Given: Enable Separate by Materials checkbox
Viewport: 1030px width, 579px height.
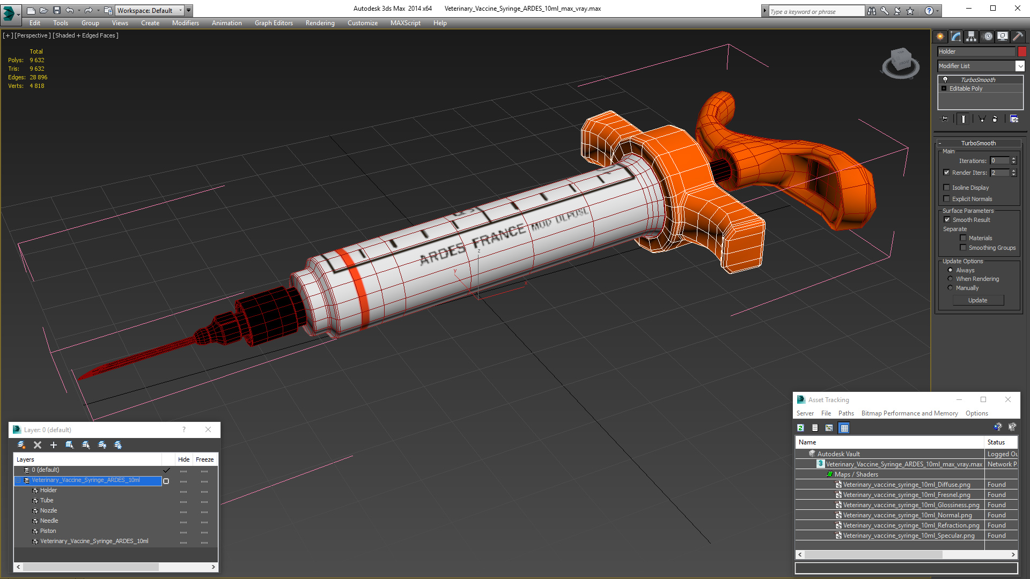Looking at the screenshot, I should [963, 238].
